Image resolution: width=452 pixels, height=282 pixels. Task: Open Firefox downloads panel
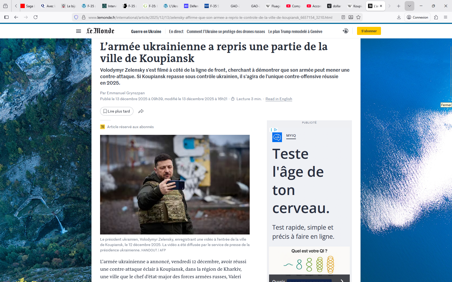pos(399,17)
